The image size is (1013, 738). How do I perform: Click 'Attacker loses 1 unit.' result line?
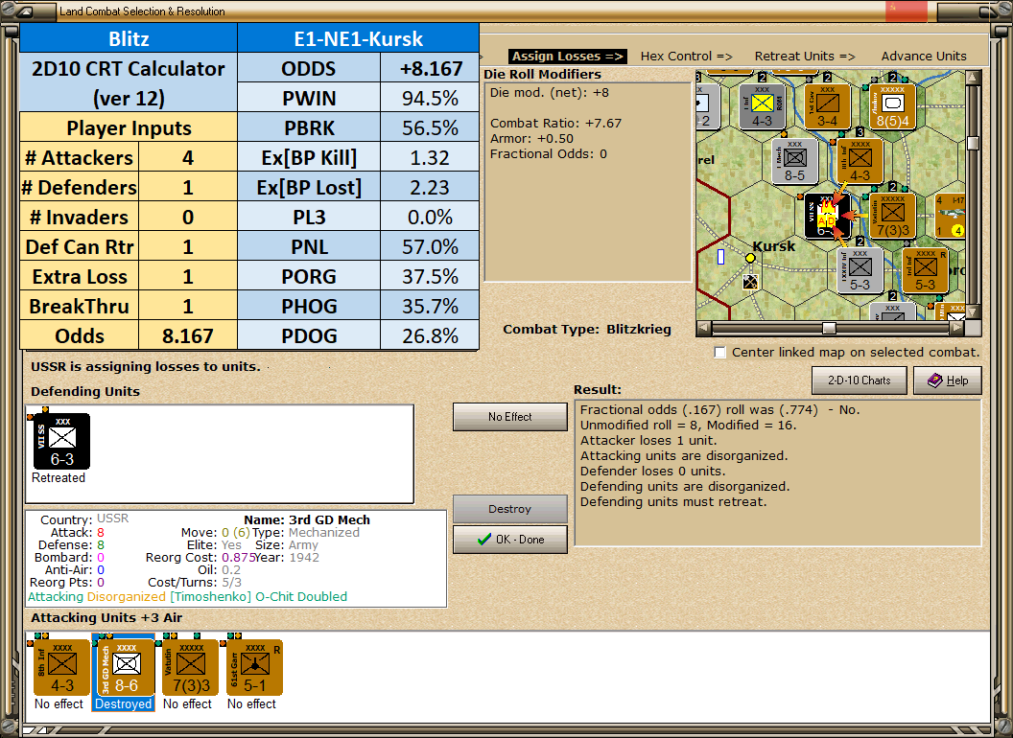[648, 440]
